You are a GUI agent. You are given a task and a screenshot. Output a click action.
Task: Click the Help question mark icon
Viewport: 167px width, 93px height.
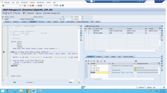[x=61, y=6]
